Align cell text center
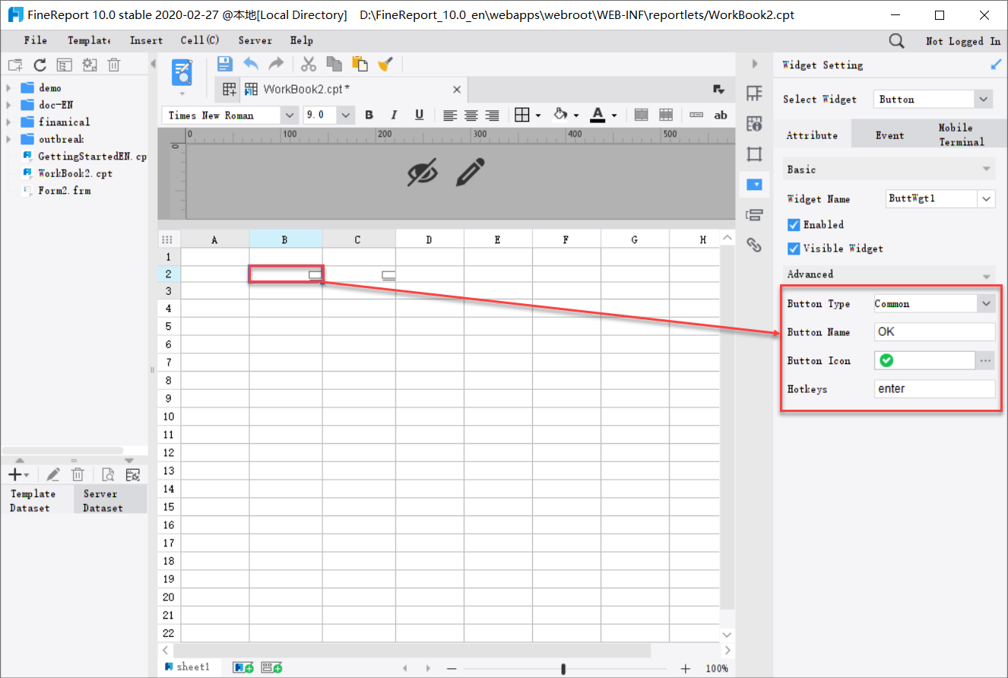Screen dimensions: 1008x678 pos(471,115)
